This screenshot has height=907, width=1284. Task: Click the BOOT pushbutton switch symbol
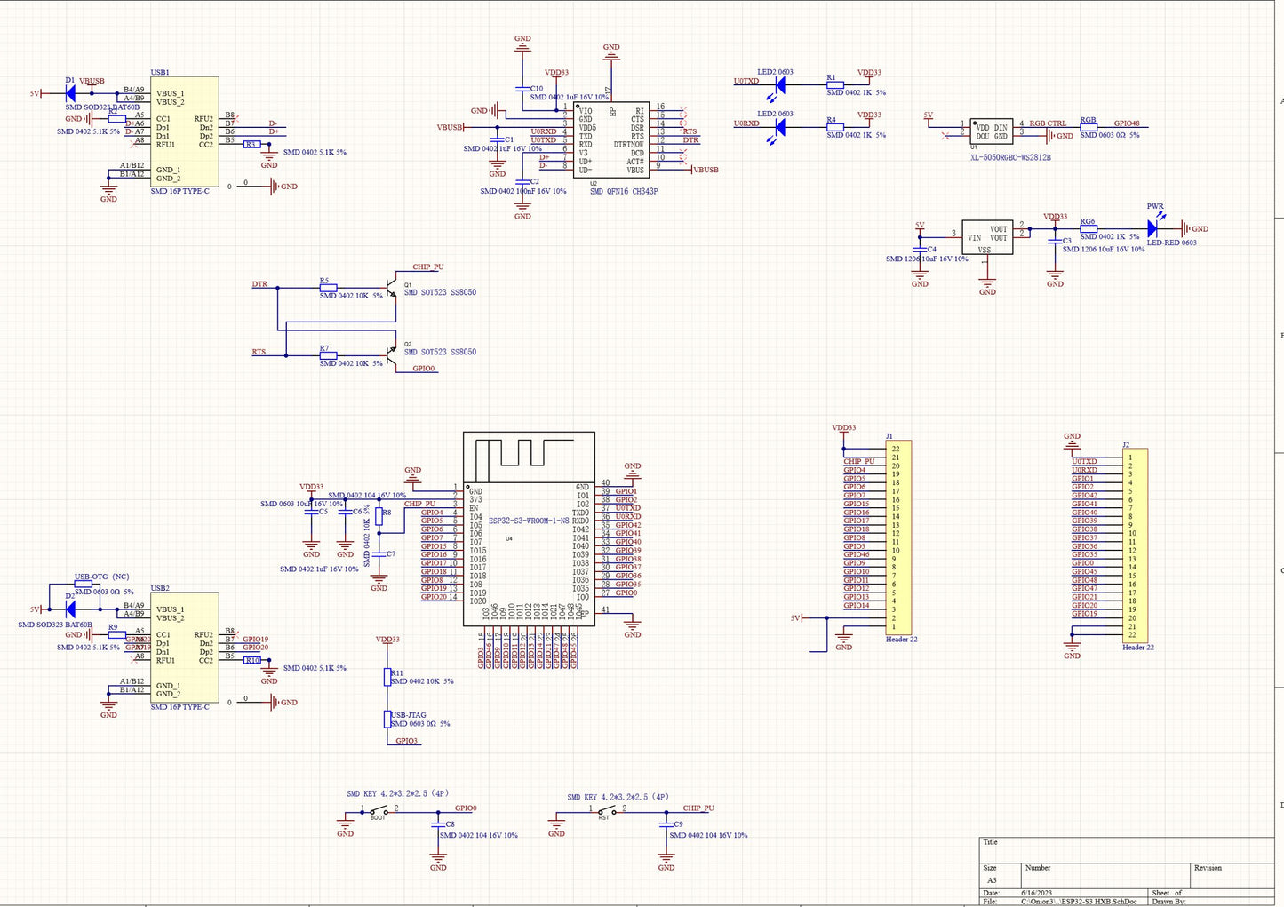coord(376,809)
